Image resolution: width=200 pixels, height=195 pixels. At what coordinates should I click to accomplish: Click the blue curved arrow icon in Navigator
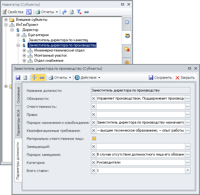pyautogui.click(x=64, y=12)
